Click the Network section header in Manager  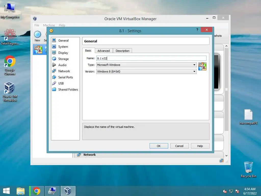(89, 155)
